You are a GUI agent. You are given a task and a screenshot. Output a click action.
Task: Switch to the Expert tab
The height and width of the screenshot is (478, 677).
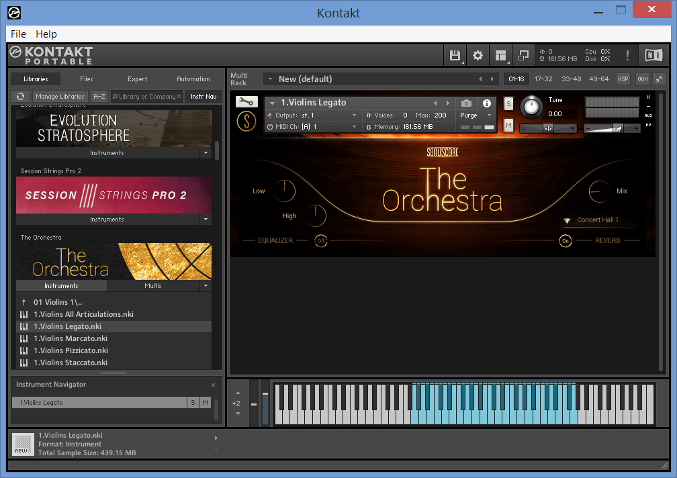click(x=137, y=79)
